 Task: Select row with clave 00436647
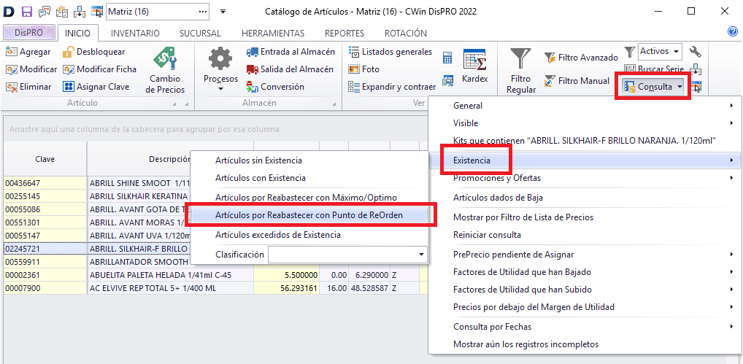[x=45, y=182]
